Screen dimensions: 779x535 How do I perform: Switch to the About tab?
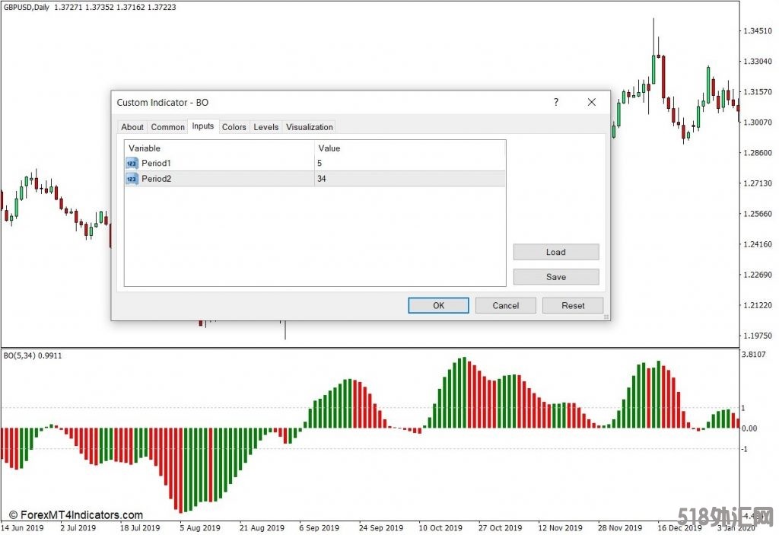[132, 127]
